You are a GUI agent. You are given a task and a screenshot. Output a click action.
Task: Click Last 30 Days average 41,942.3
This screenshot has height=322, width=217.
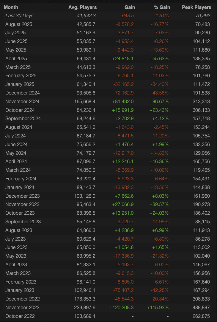86,16
